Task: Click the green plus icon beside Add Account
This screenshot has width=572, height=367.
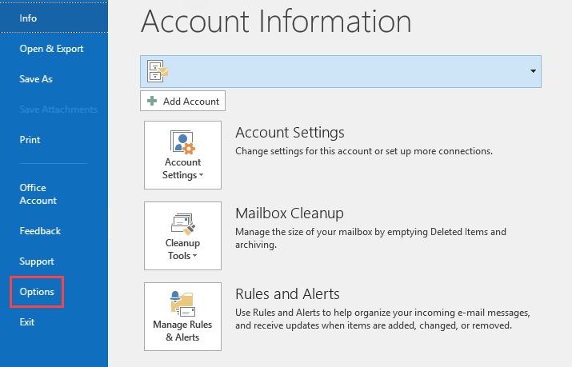Action: (x=152, y=101)
